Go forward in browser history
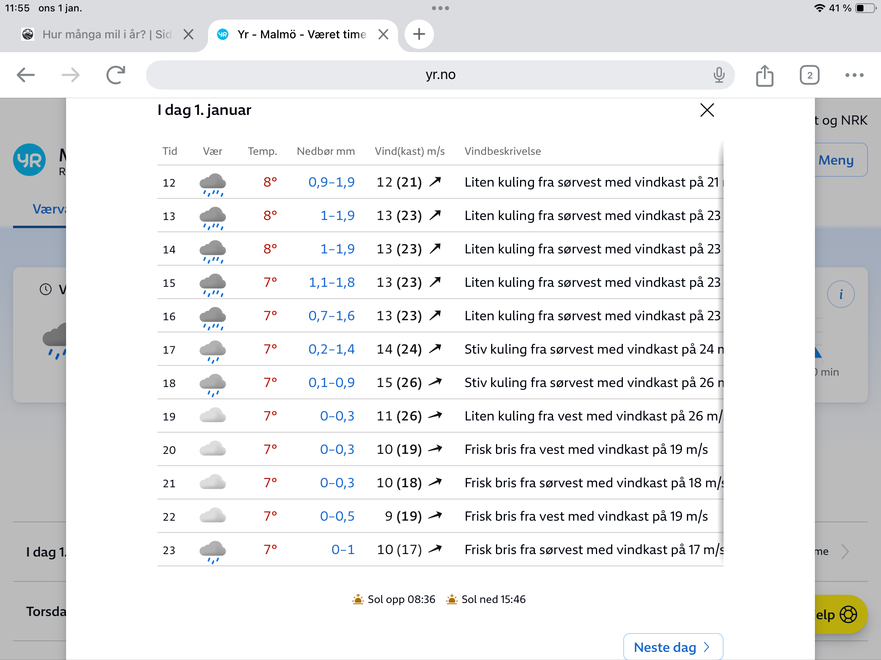881x660 pixels. (x=71, y=75)
